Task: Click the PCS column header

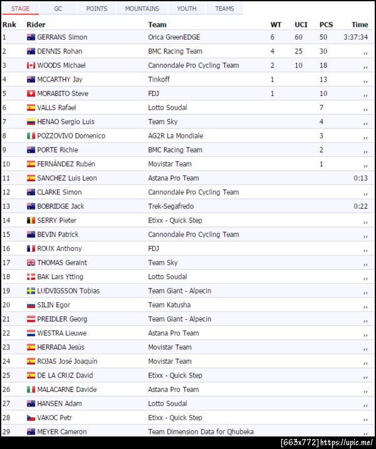Action: 326,24
